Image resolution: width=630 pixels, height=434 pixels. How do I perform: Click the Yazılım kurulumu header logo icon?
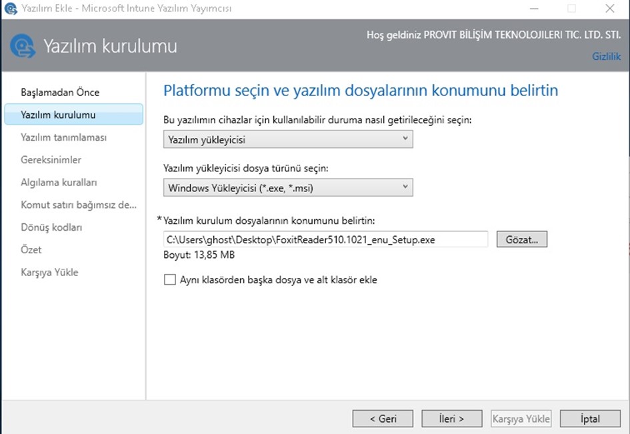pos(23,46)
